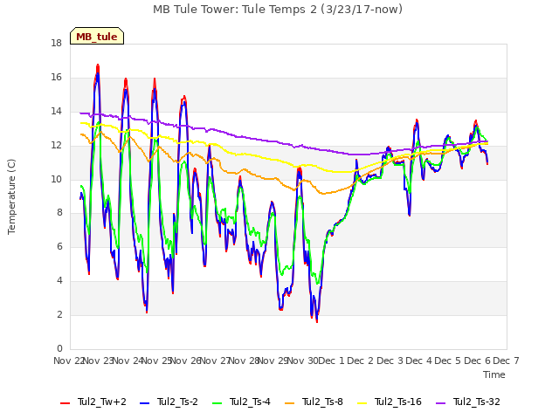559x419 pixels.
Task: Click the yellow Tul2_Ts-16 legend swatch
Action: click(x=362, y=403)
